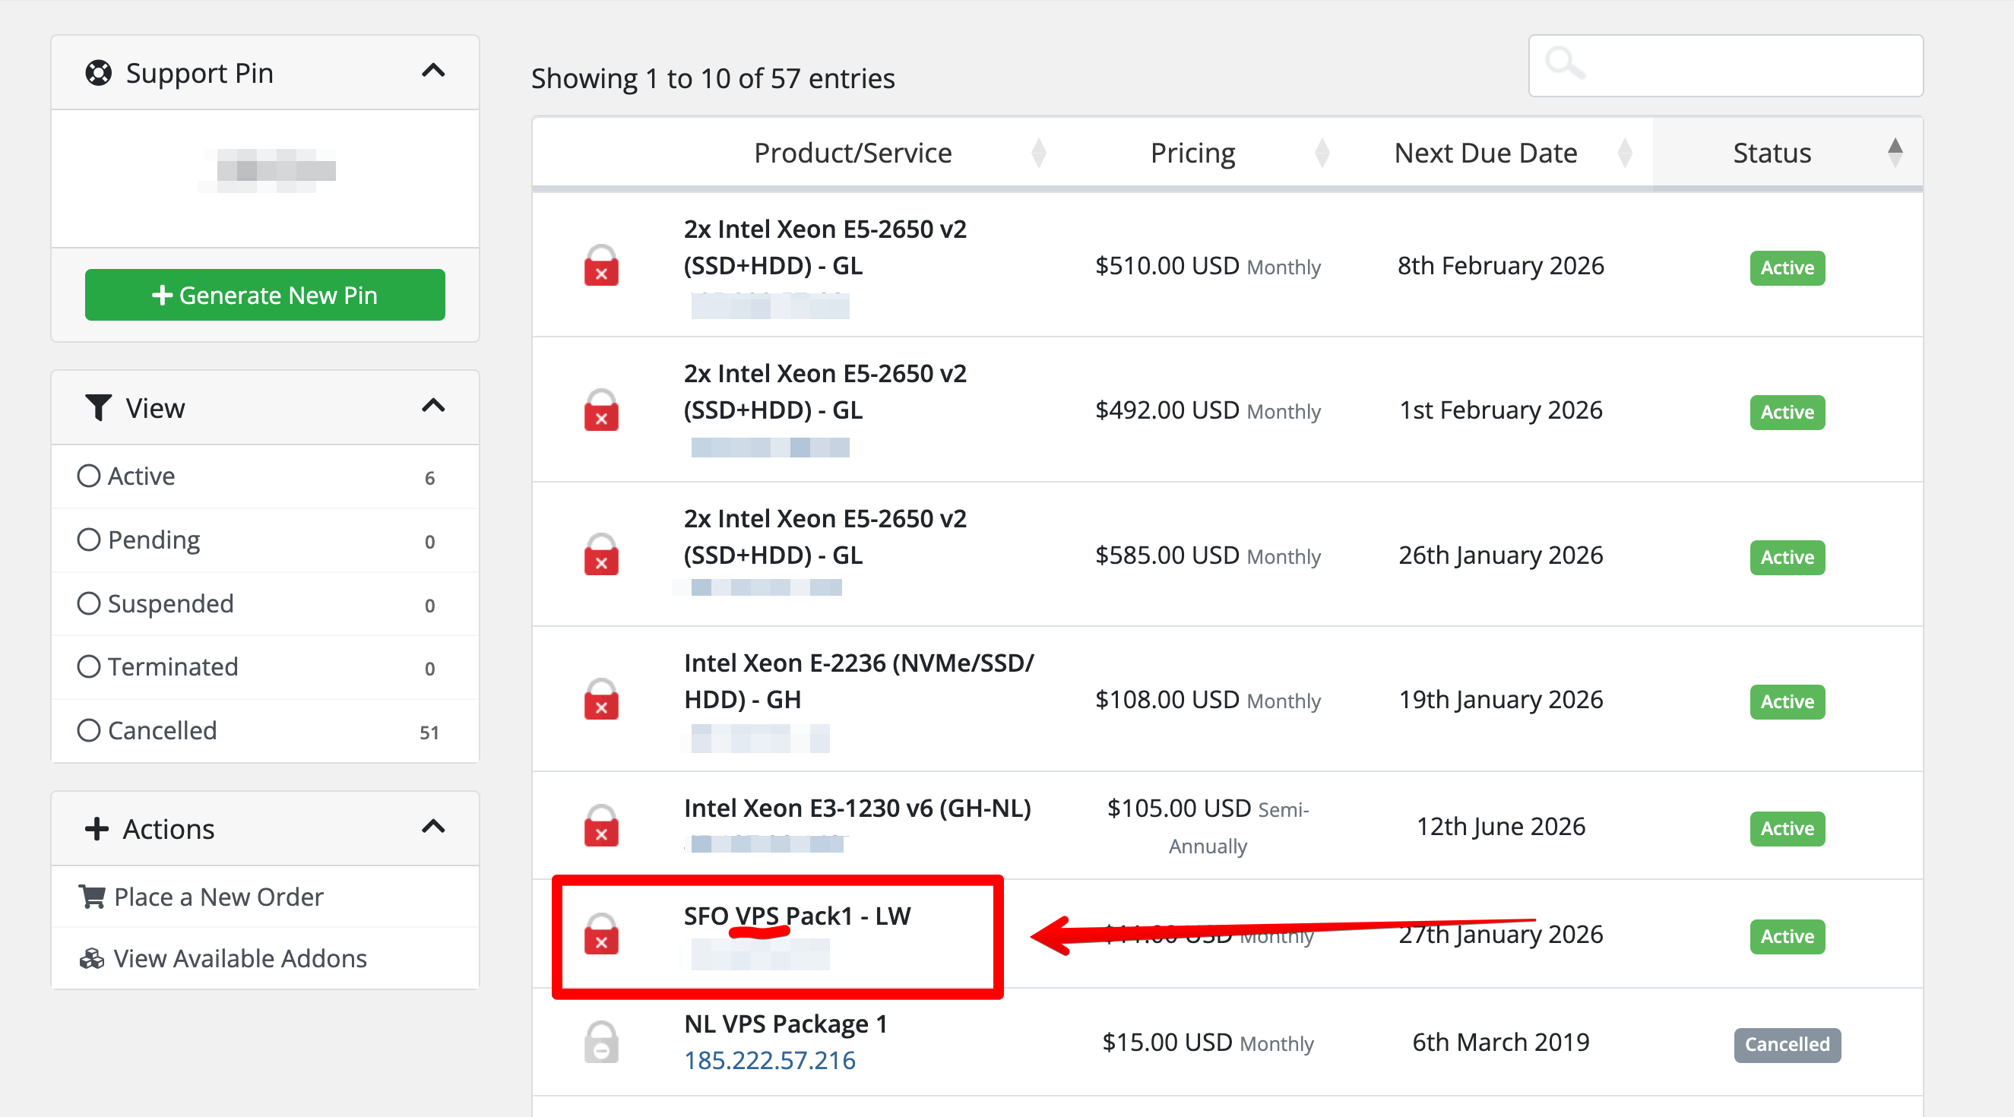Click the grey lock icon for NL VPS Package 1
2014x1117 pixels.
pyautogui.click(x=600, y=1042)
